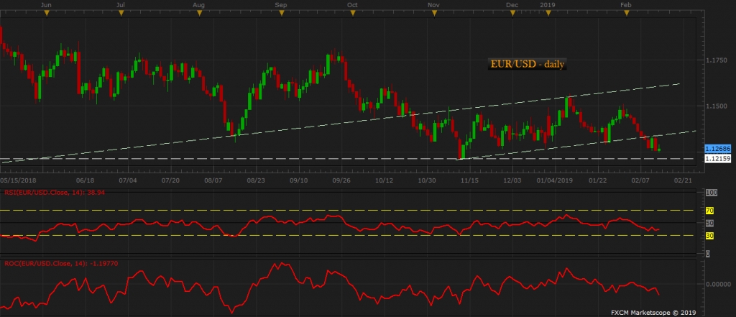Click the support level price tag 1.12159

pyautogui.click(x=717, y=159)
